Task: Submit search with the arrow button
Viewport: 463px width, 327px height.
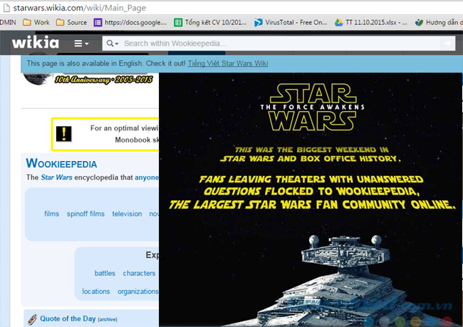Action: tap(447, 43)
